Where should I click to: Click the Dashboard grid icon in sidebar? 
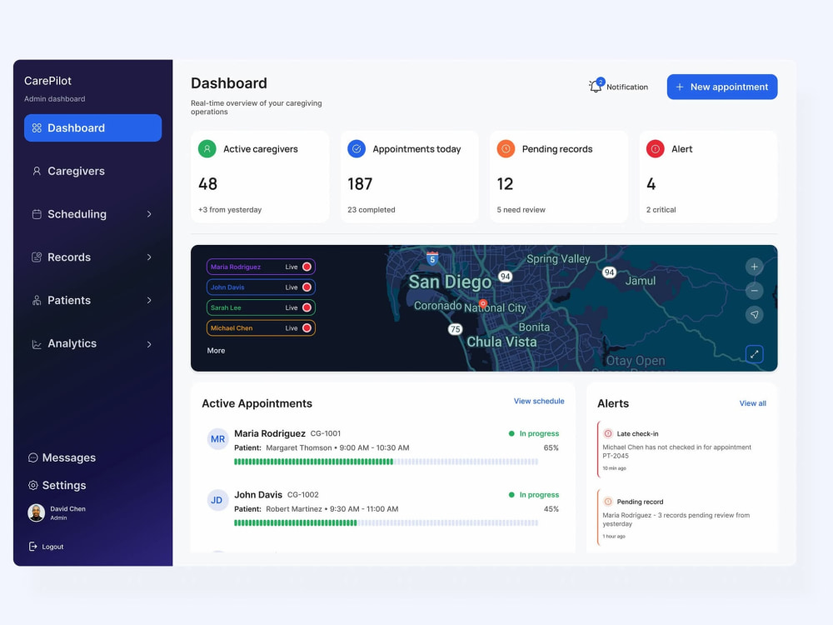tap(37, 128)
